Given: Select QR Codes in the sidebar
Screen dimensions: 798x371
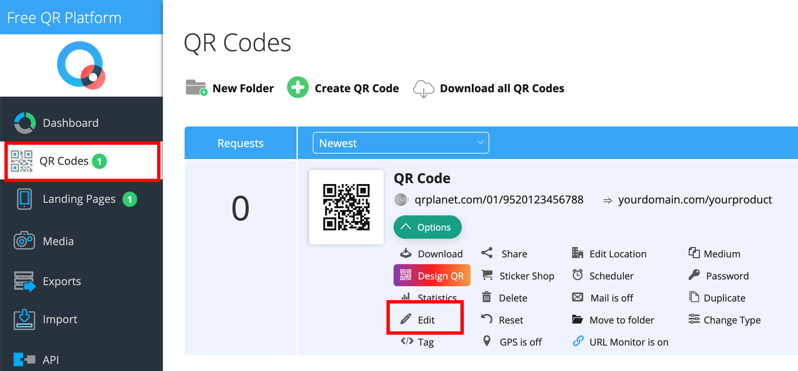Looking at the screenshot, I should 82,161.
